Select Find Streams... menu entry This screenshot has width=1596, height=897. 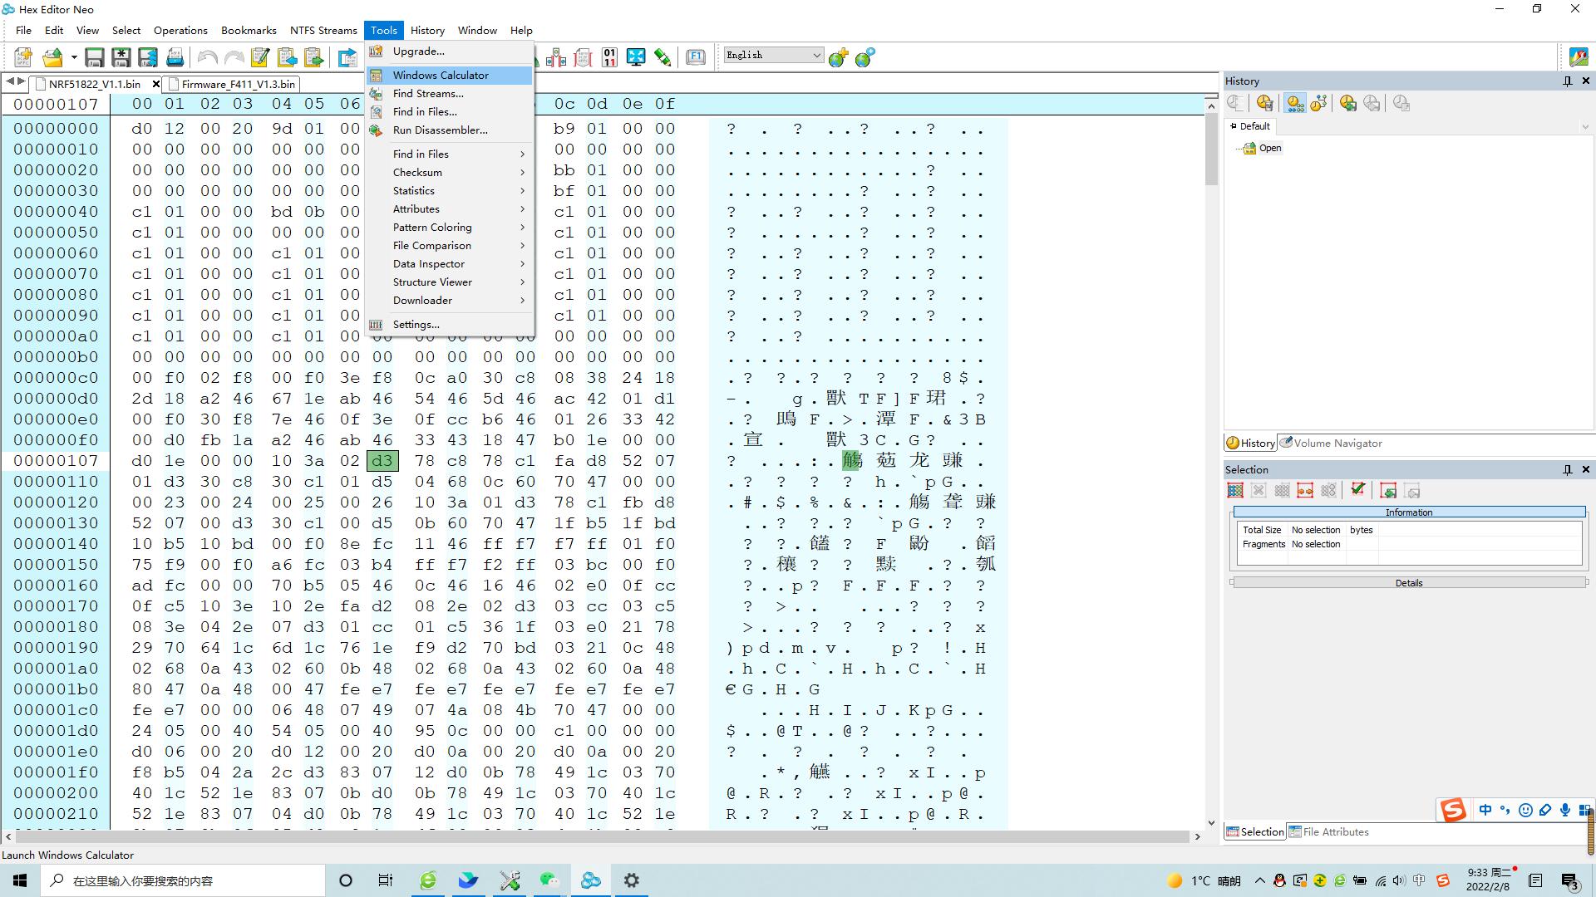pyautogui.click(x=450, y=93)
